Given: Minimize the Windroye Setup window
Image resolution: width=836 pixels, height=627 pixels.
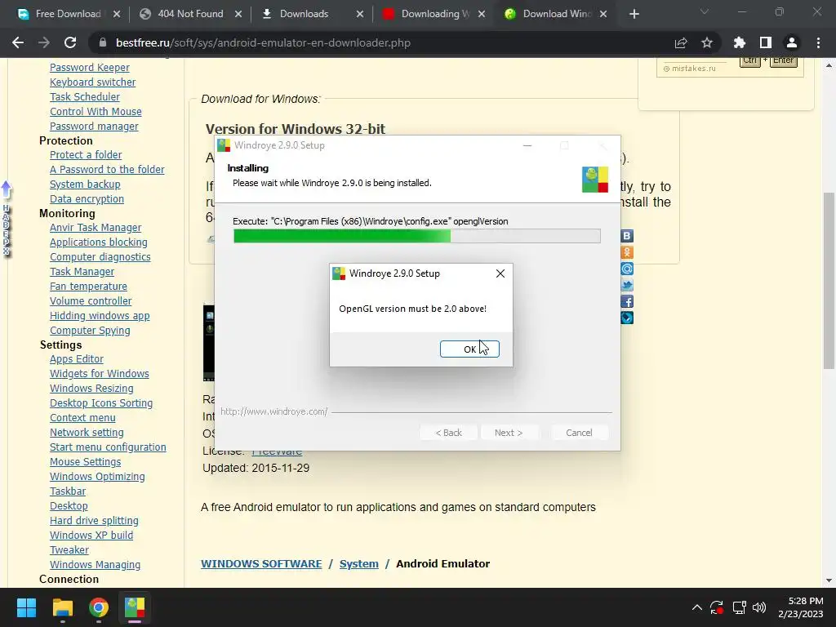Looking at the screenshot, I should pyautogui.click(x=527, y=145).
